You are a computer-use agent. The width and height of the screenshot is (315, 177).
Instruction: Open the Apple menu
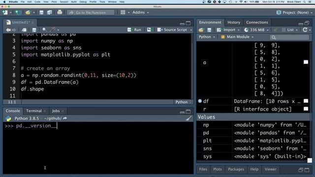(4, 2)
